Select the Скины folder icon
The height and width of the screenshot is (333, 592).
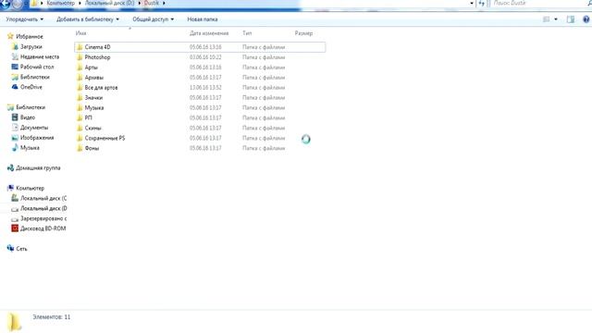coord(80,128)
